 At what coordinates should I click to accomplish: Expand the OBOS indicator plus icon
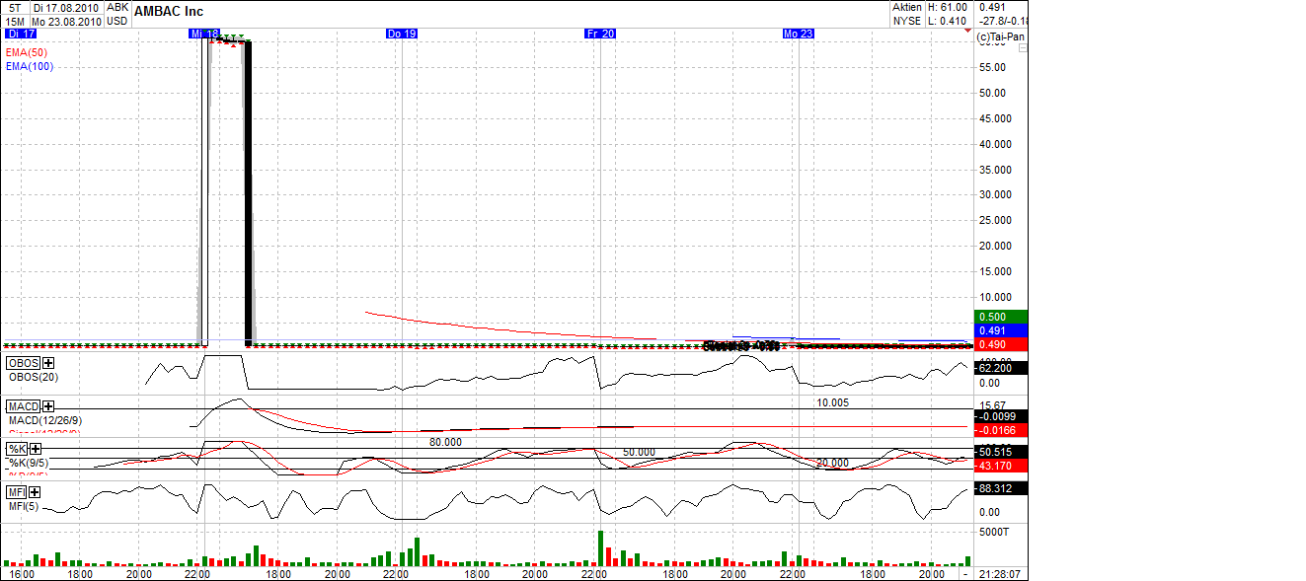tap(48, 363)
